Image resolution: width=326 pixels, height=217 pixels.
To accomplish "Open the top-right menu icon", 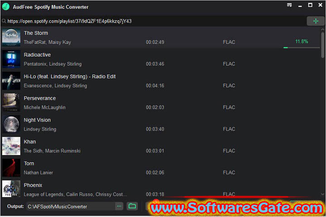I will pos(289,5).
